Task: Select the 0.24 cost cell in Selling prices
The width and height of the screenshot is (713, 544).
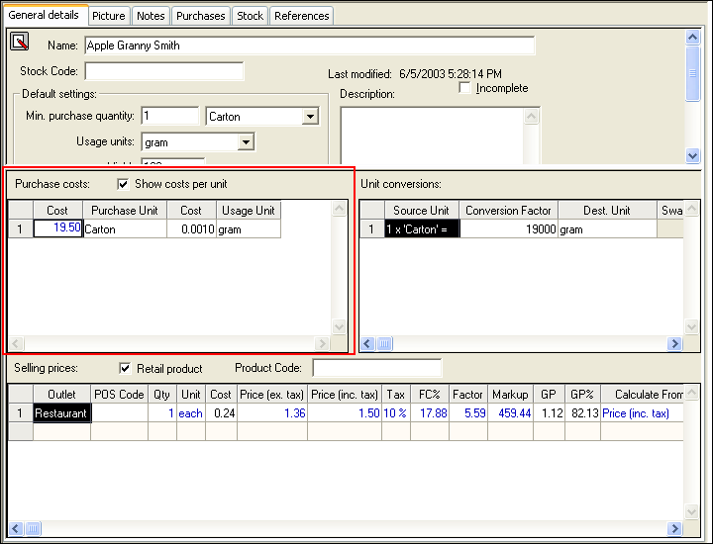Action: pos(221,413)
